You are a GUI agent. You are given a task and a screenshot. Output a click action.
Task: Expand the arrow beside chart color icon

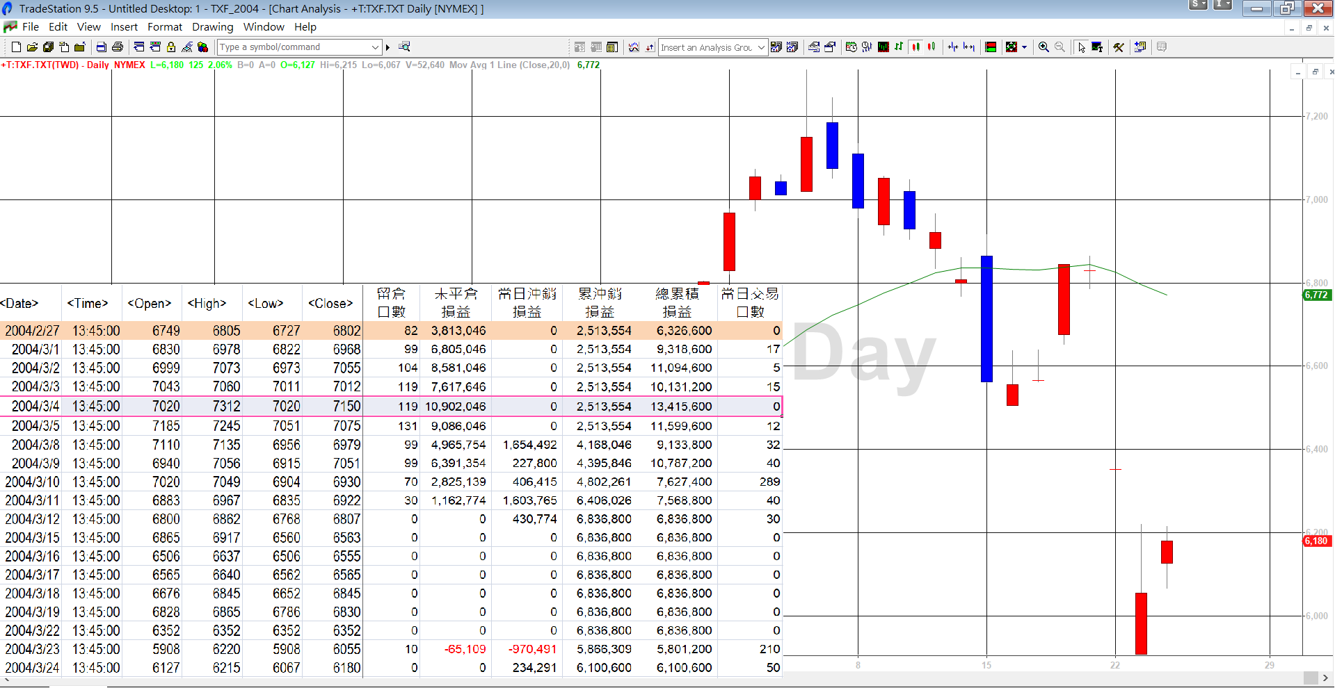coord(1024,47)
